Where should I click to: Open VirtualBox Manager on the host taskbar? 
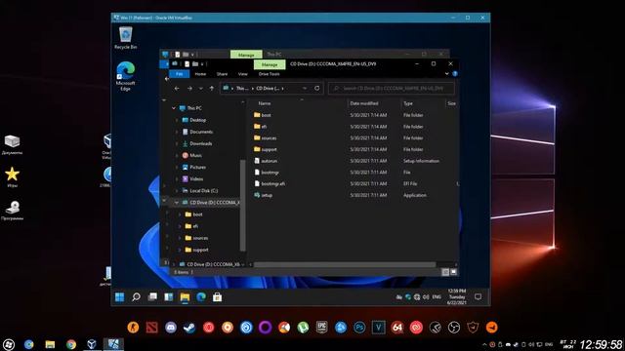point(92,344)
